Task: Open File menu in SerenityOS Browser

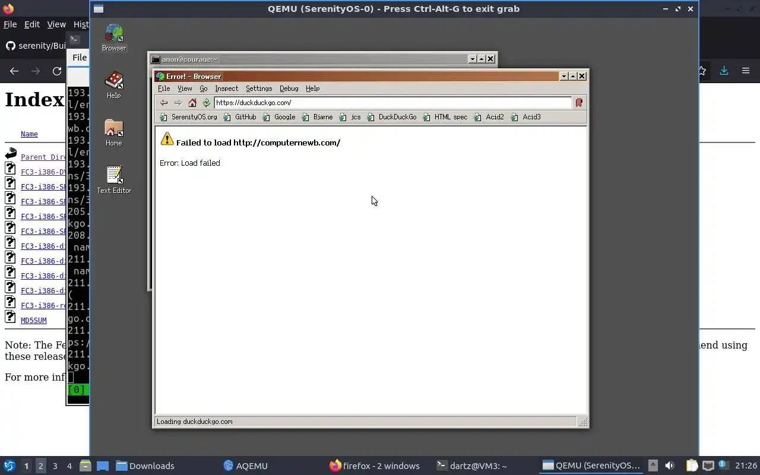Action: [164, 88]
